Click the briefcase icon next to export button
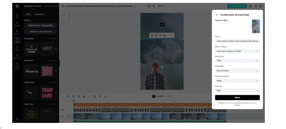This screenshot has width=286, height=129. (250, 6)
